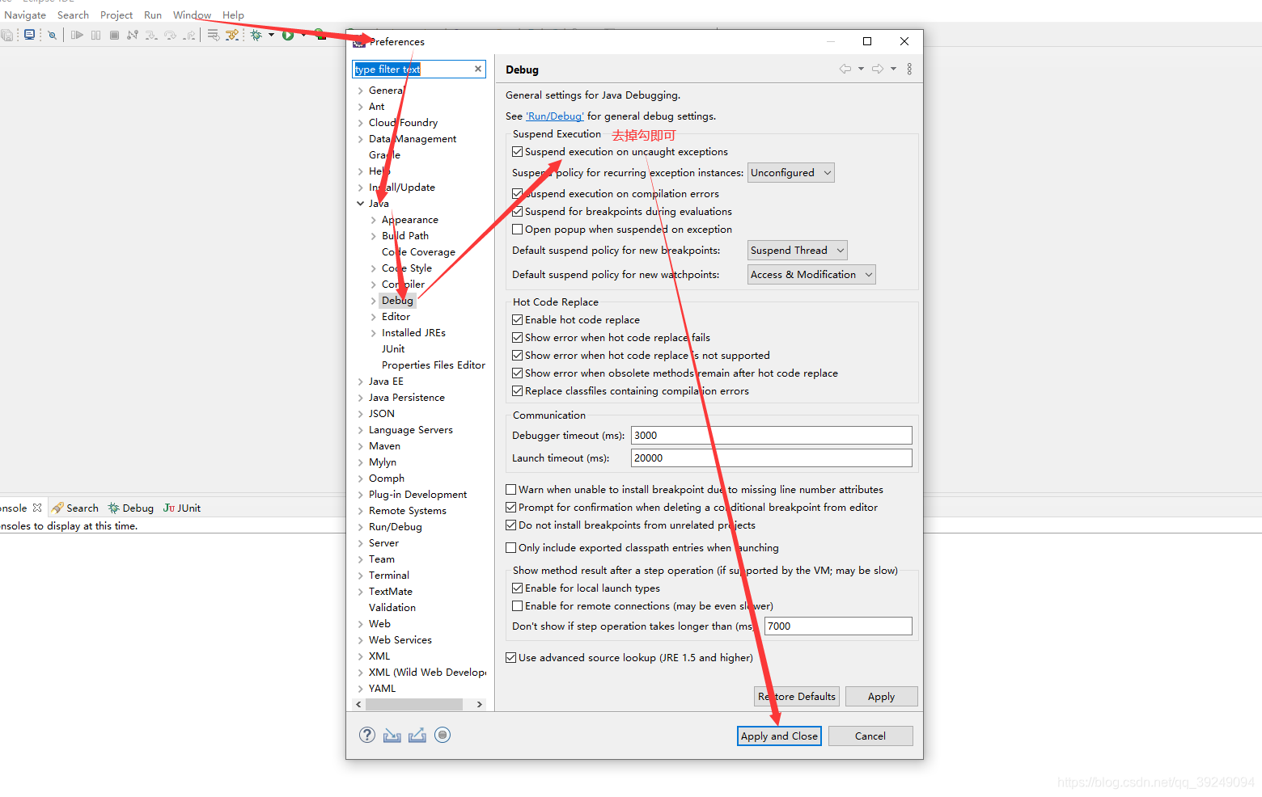The image size is (1262, 797).
Task: Close the Console view with its X icon
Action: coord(37,508)
